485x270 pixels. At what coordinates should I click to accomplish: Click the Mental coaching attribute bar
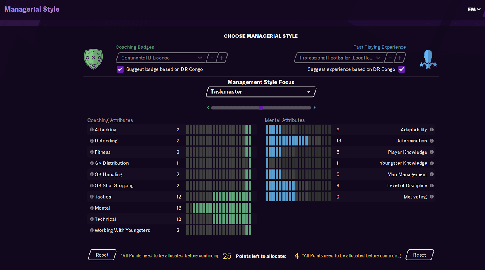tap(219, 208)
